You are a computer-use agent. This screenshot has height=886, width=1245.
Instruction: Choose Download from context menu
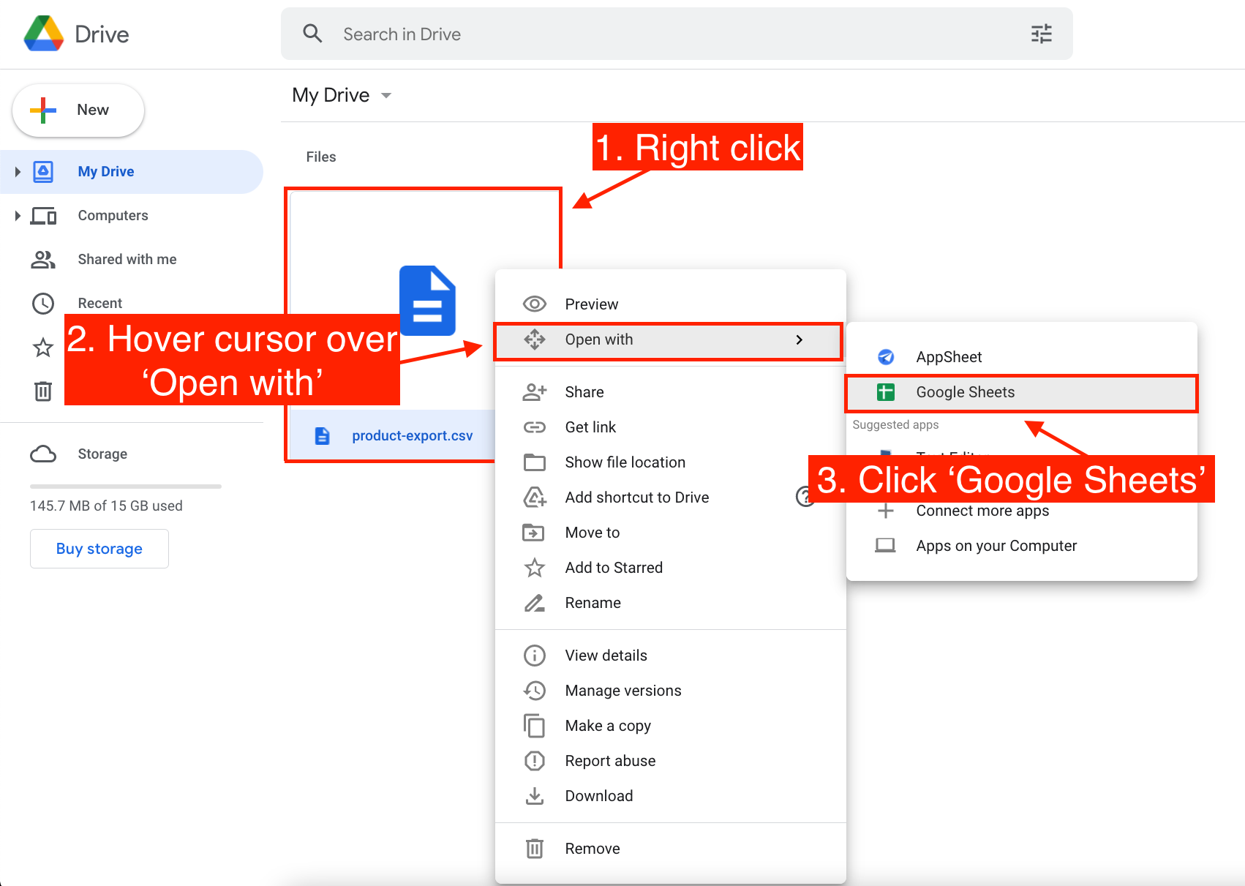point(670,796)
